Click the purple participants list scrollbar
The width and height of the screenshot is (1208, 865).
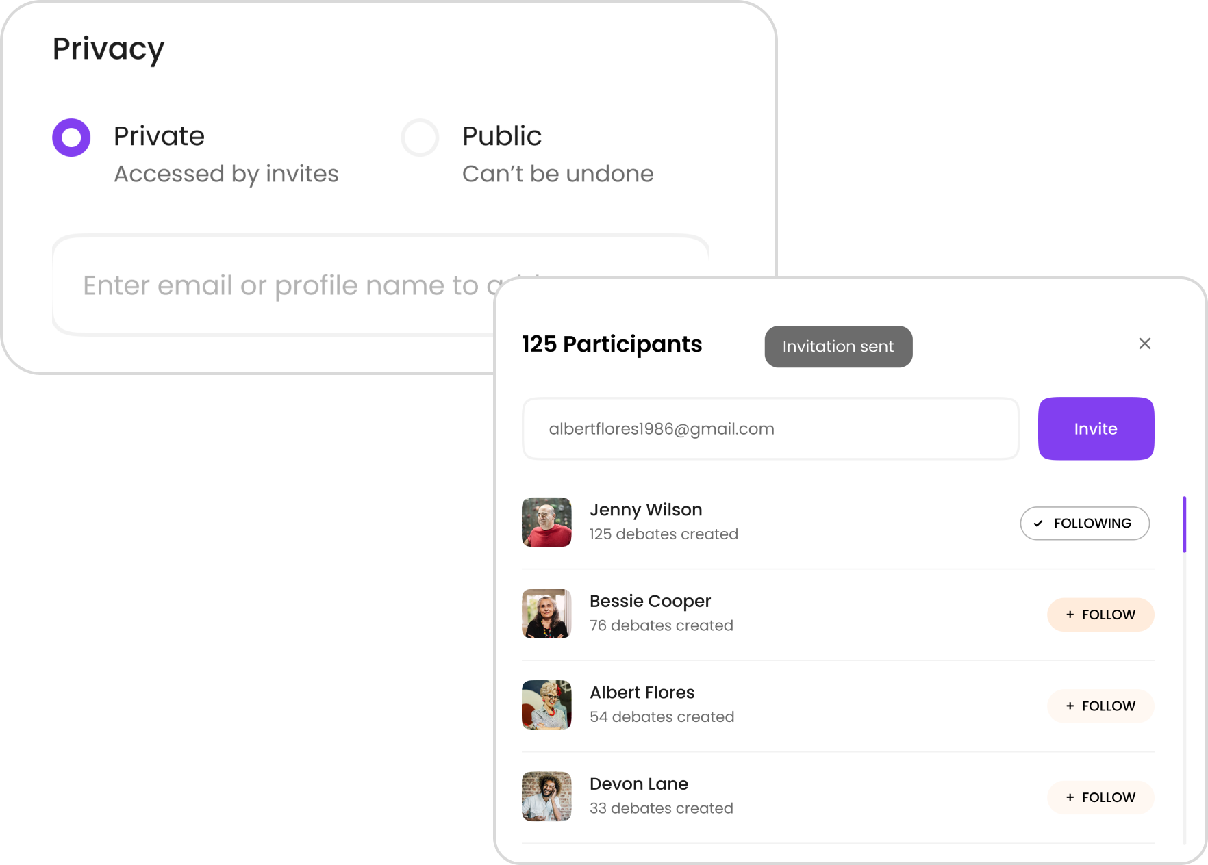tap(1184, 524)
